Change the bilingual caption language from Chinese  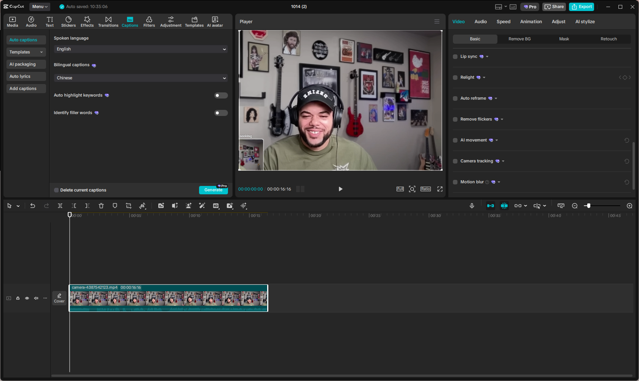pos(140,78)
